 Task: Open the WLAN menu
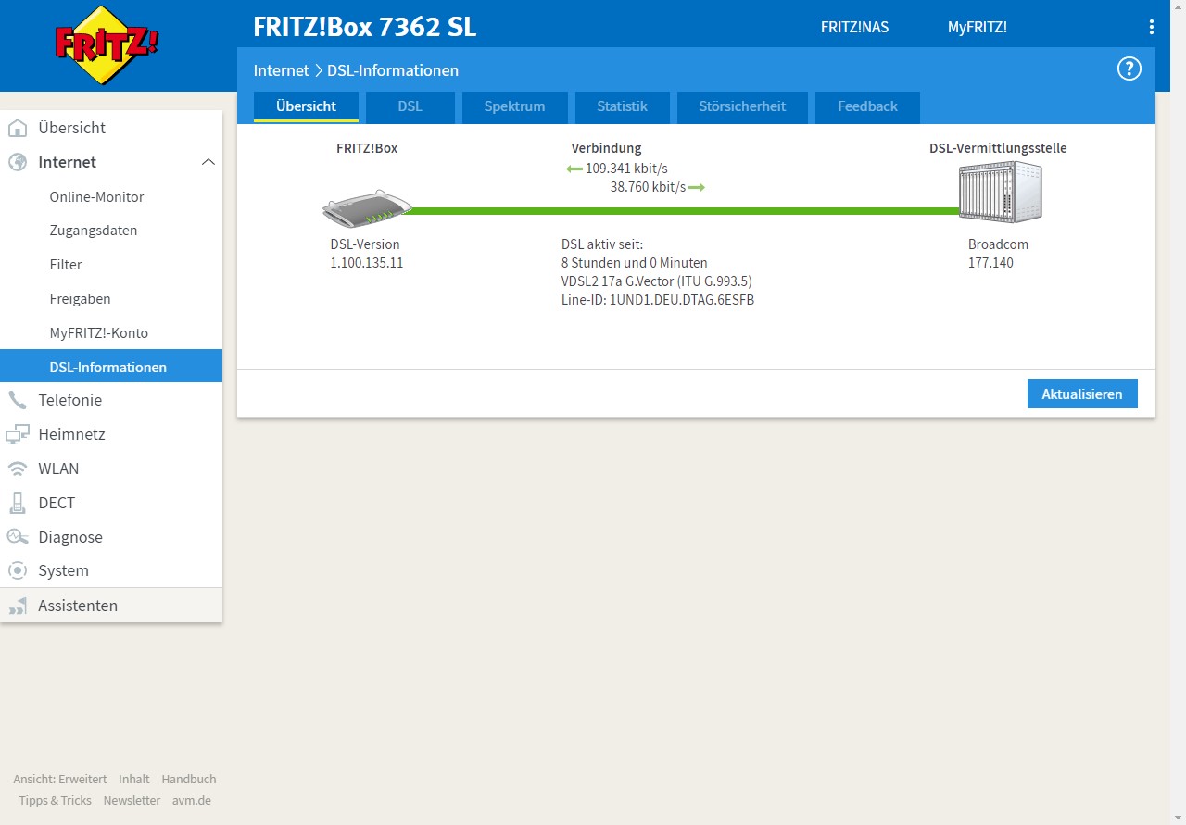click(111, 469)
